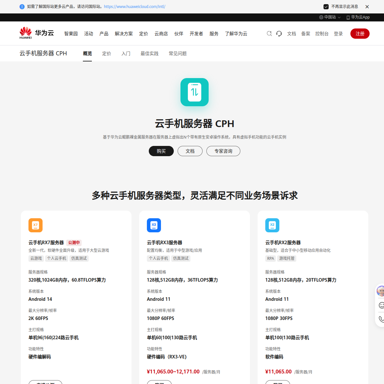
Task: Click the smiley feedback floating icon
Action: click(x=381, y=305)
